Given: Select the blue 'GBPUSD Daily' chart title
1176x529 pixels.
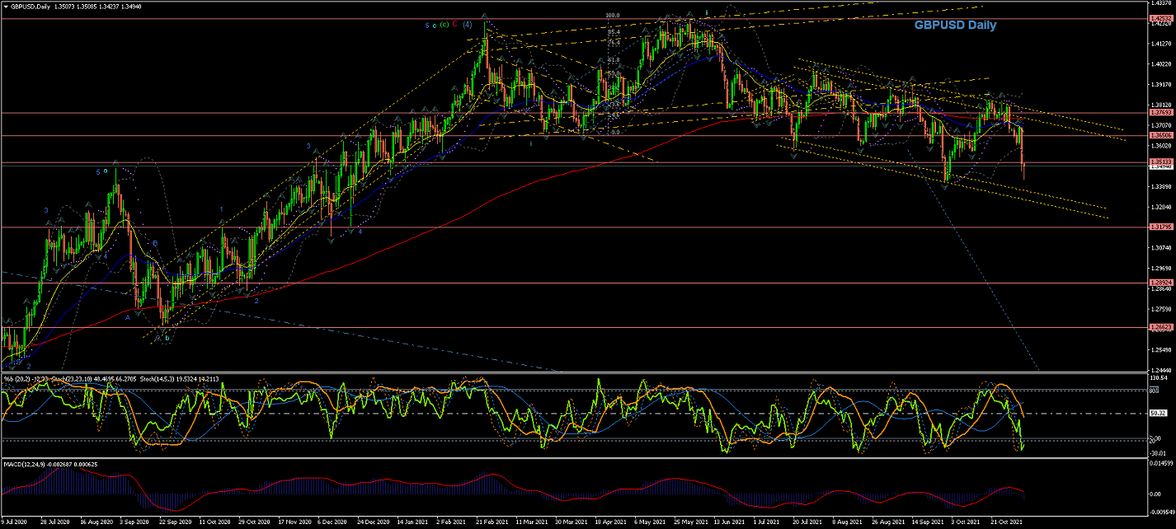Looking at the screenshot, I should tap(954, 26).
